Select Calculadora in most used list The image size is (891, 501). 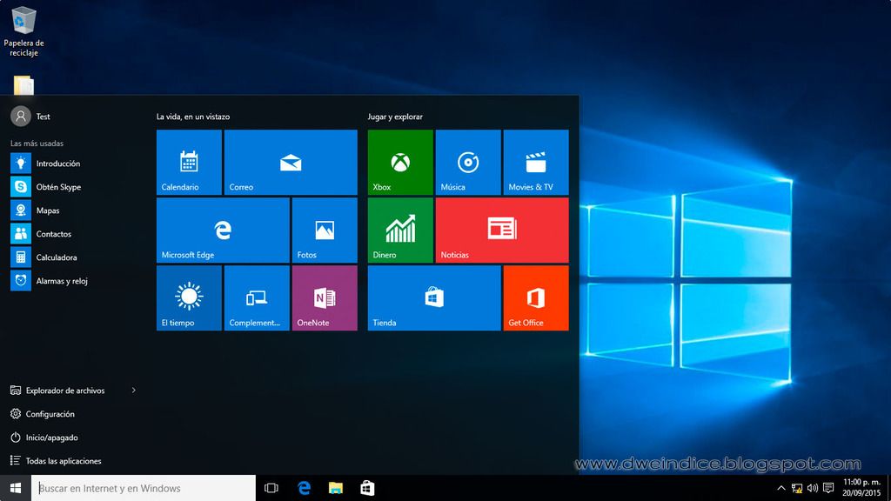56,257
